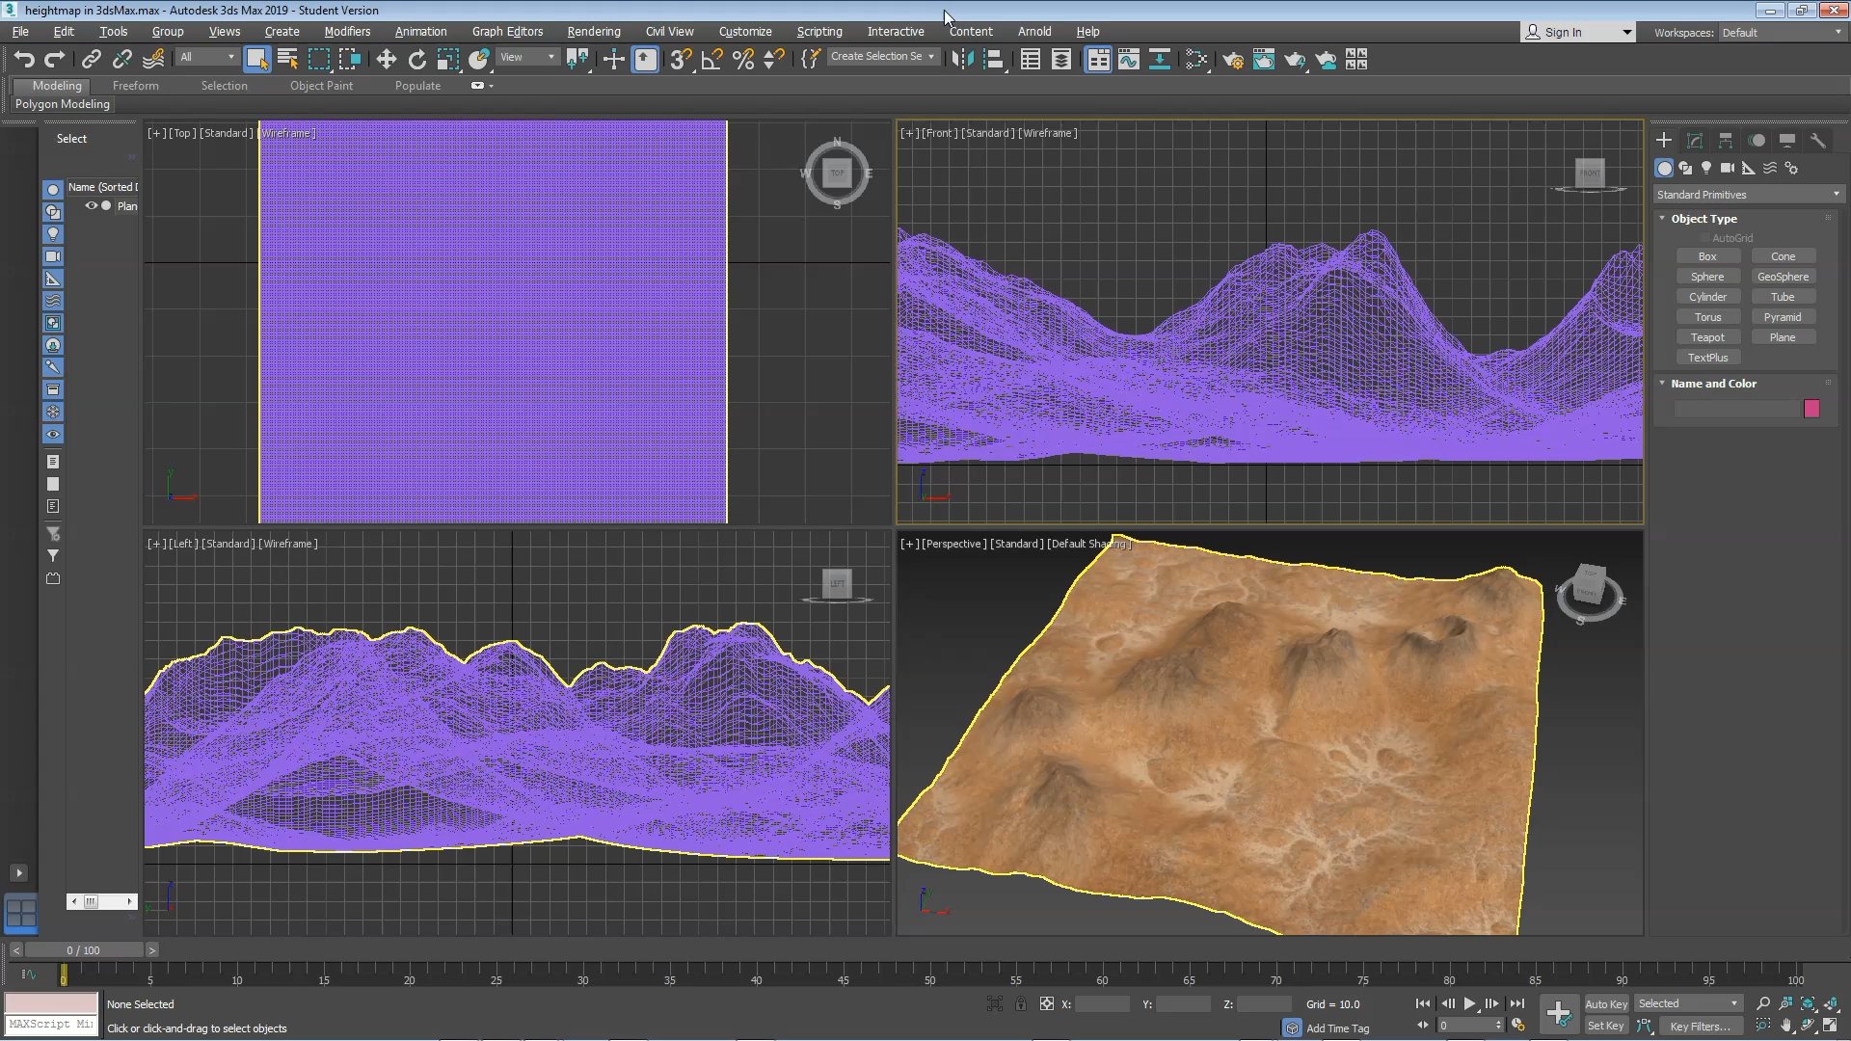Open the Schematic View icon
This screenshot has height=1041, width=1851.
[x=1159, y=60]
